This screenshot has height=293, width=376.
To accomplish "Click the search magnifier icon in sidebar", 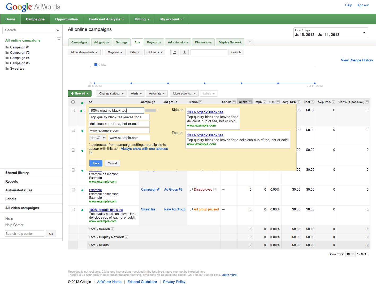I will tap(58, 30).
